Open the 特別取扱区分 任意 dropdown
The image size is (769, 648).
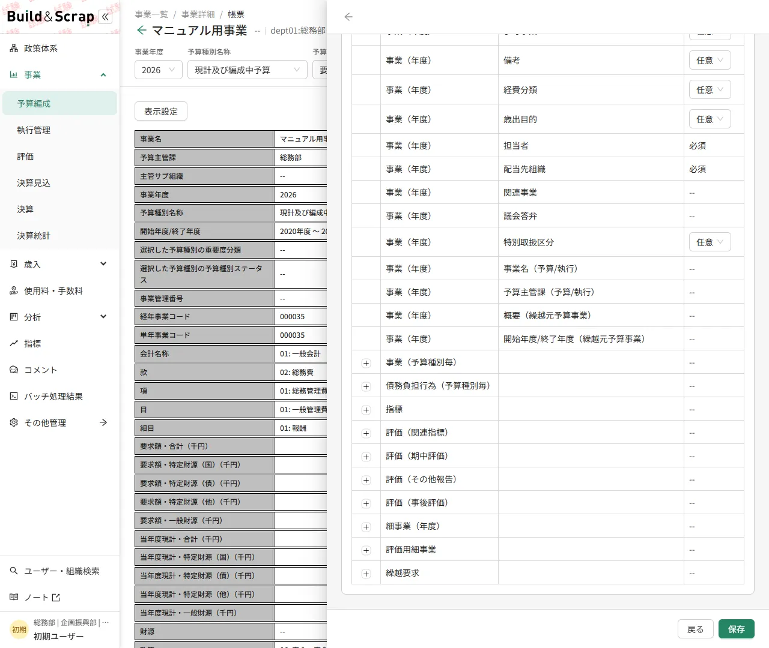click(710, 242)
